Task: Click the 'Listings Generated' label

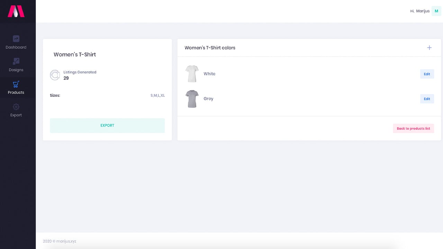Action: (80, 72)
